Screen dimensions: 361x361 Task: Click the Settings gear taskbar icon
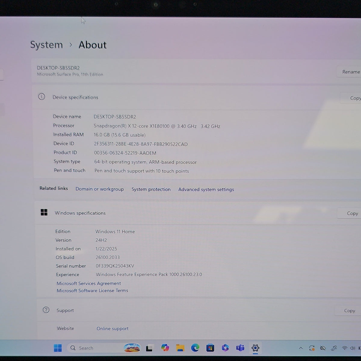(255, 348)
